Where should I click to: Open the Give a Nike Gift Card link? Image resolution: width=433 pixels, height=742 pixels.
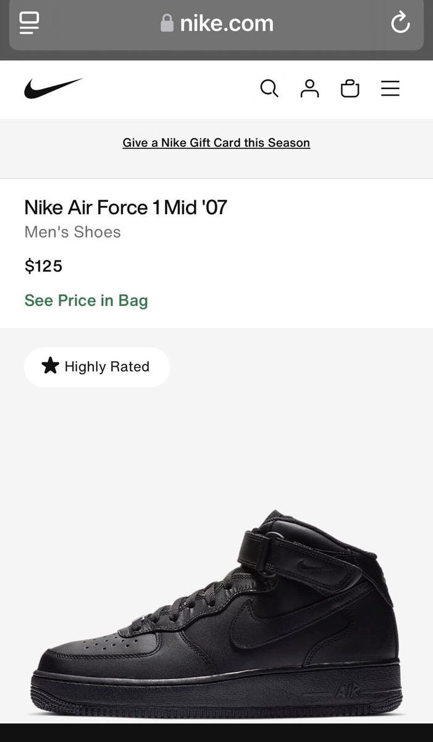(216, 142)
